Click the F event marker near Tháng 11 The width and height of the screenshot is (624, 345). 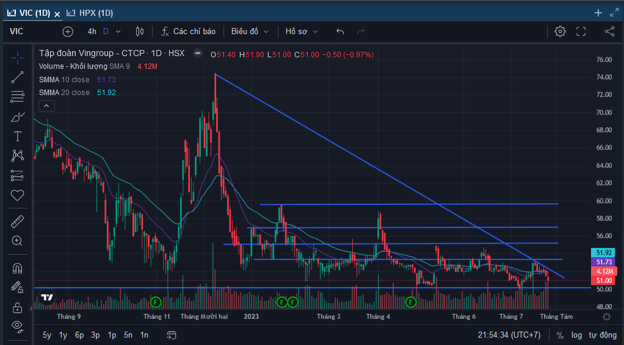click(156, 302)
